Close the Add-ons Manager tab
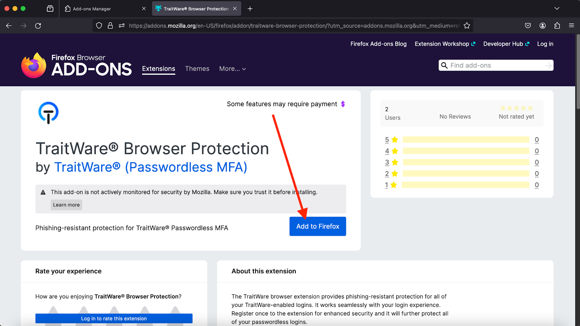The width and height of the screenshot is (580, 326). [x=144, y=9]
